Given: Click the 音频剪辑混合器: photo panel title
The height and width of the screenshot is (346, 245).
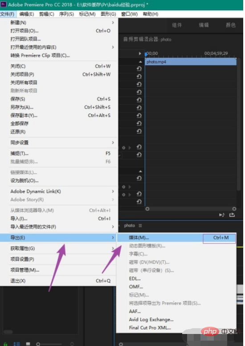Looking at the screenshot, I should tap(147, 40).
